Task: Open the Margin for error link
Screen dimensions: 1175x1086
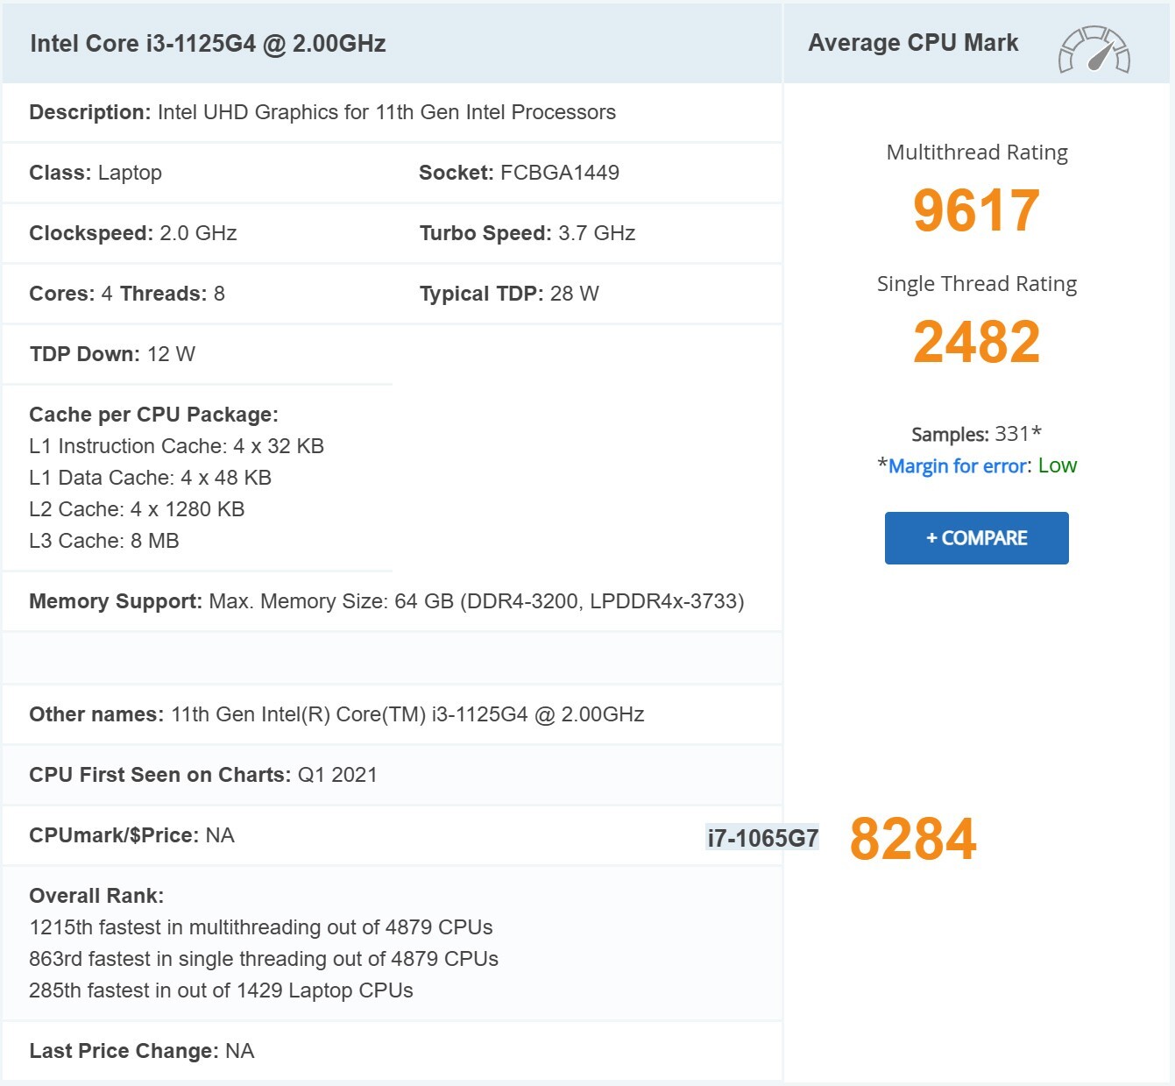Action: (x=958, y=466)
